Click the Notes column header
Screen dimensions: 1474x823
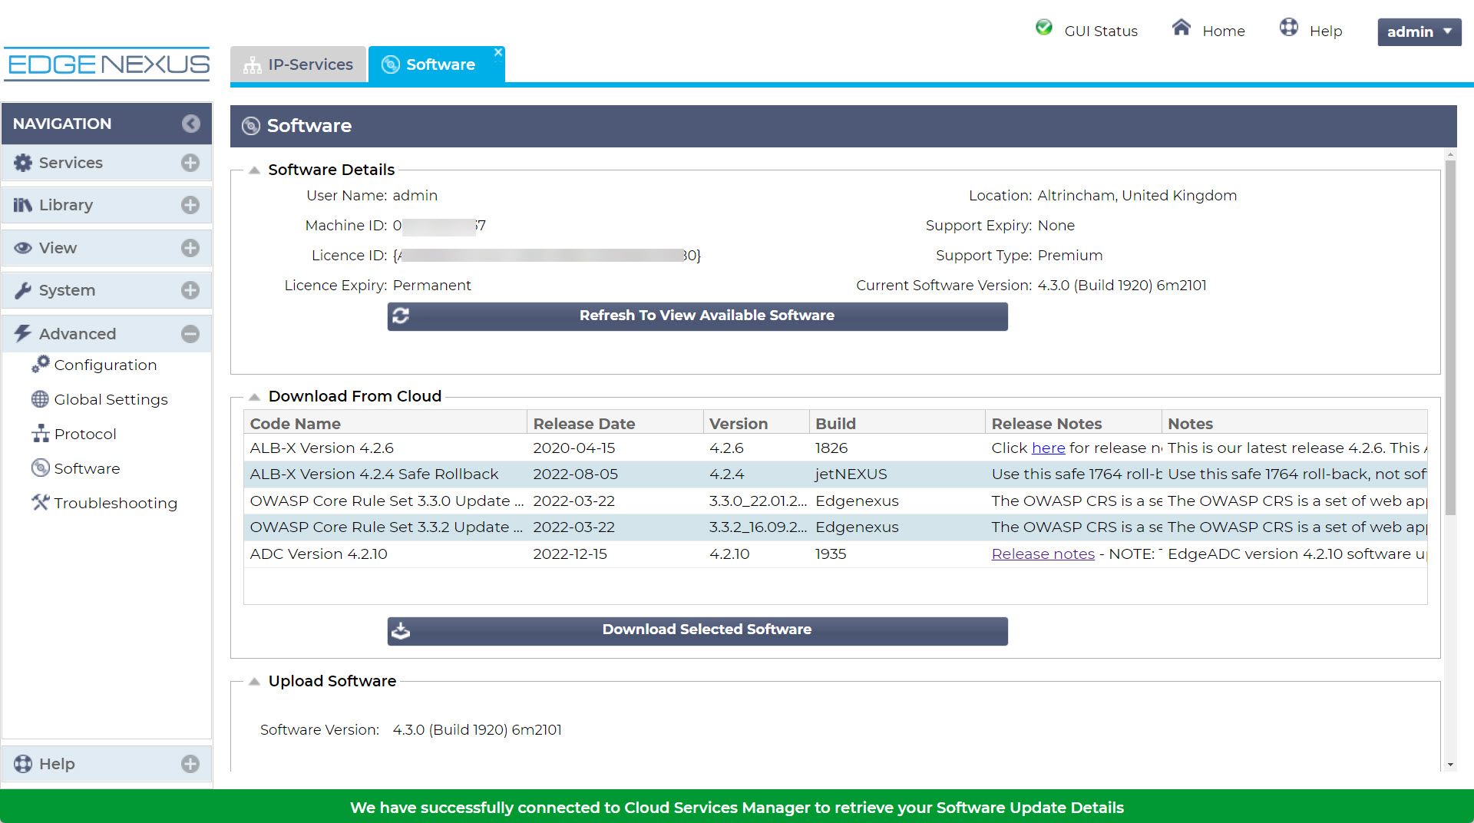point(1294,423)
